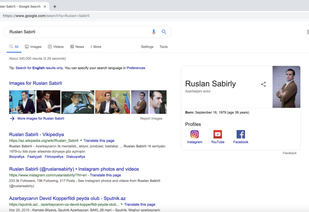The height and width of the screenshot is (212, 309).
Task: Click the instagram.com/ruslansabirly green URL text
Action: coord(48,175)
